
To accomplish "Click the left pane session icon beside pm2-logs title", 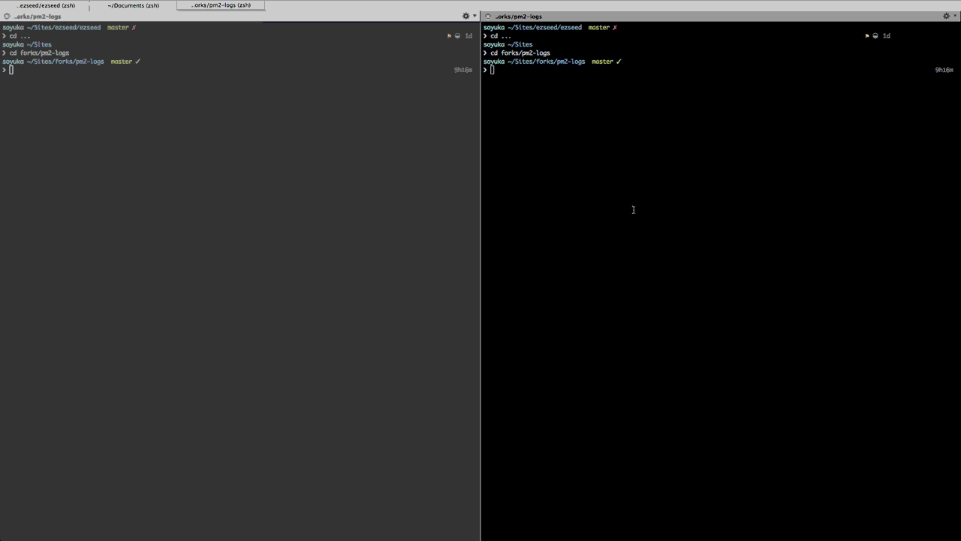I will coord(7,16).
